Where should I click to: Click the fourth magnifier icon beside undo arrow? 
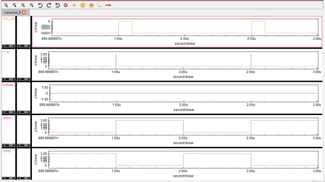tap(31, 5)
